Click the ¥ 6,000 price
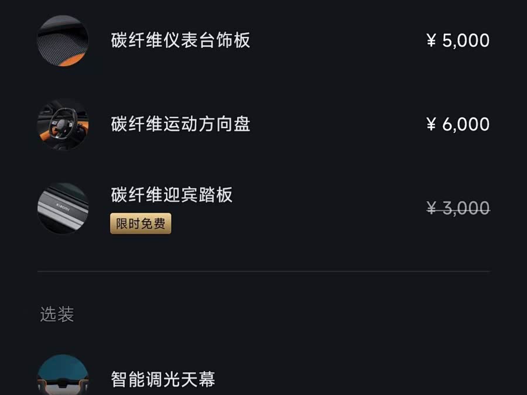Viewport: 527px width, 395px height. click(458, 124)
